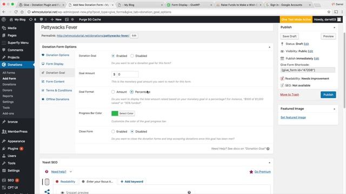Open updates counter icon in admin bar
346x194 pixels.
[32, 19]
